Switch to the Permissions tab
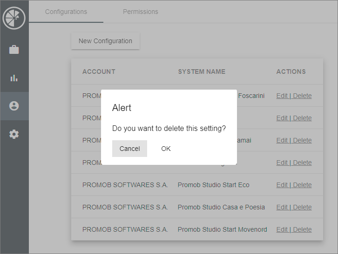Viewport: 338px width, 254px height. coord(141,12)
